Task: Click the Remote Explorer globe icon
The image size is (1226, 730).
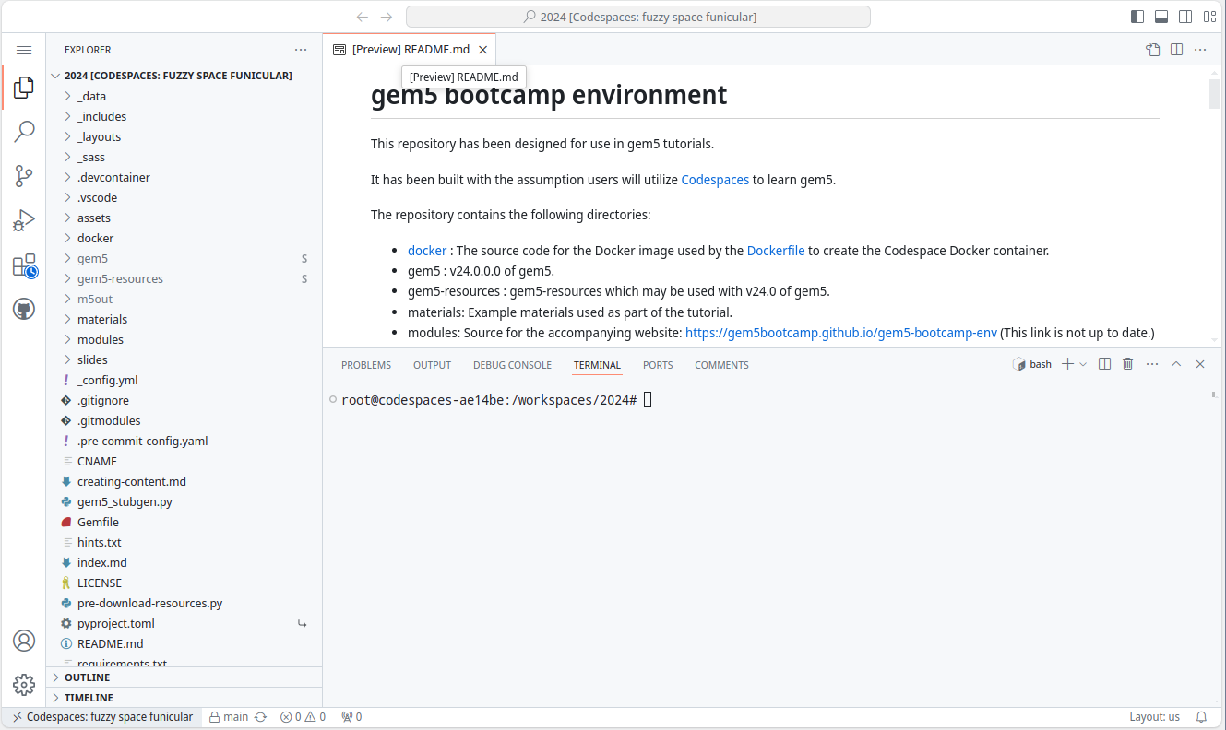Action: [24, 308]
